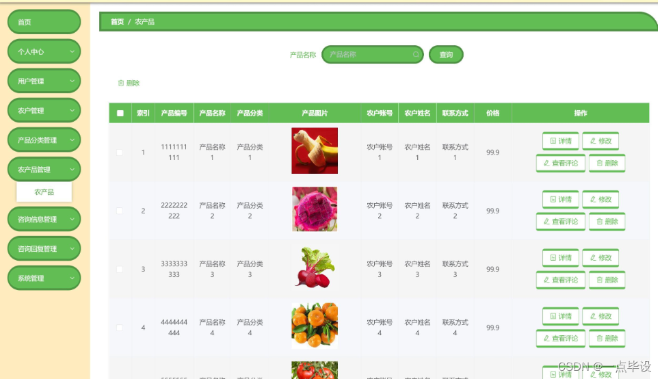Collapse the 农产品管理 sidebar menu
Screen dimensions: 662x379
coord(44,170)
